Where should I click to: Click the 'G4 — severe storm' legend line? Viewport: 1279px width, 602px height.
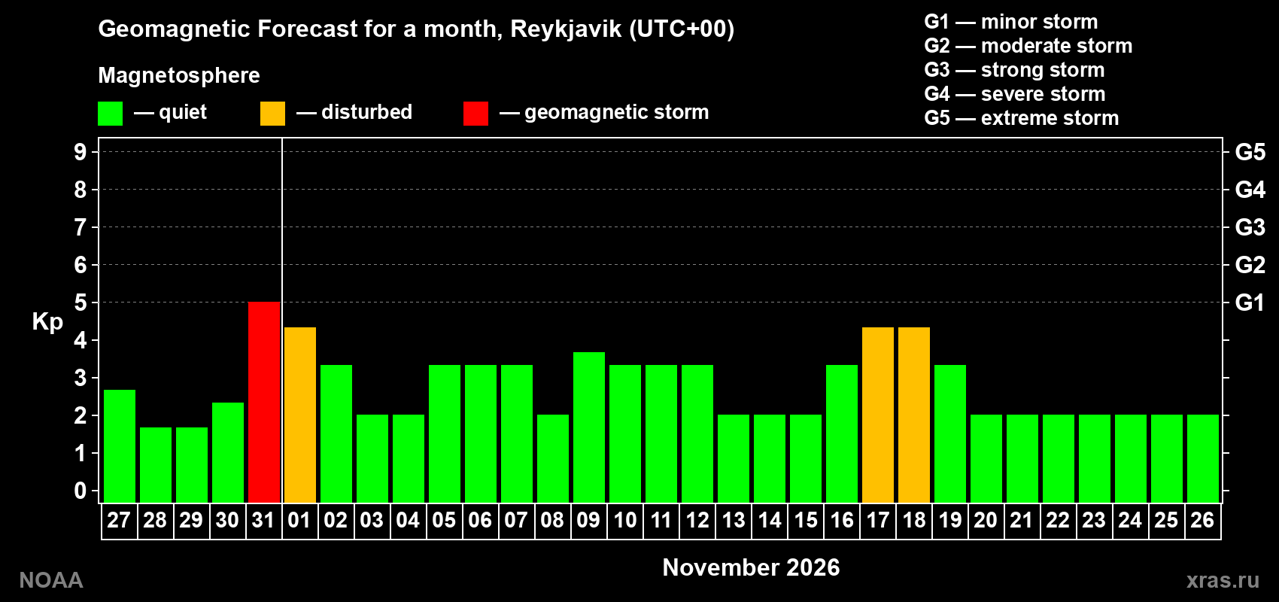click(1014, 94)
